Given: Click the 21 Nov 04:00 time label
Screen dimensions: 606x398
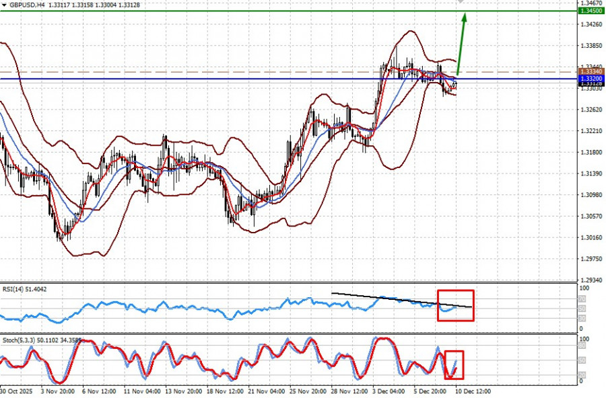Looking at the screenshot, I should (x=267, y=391).
